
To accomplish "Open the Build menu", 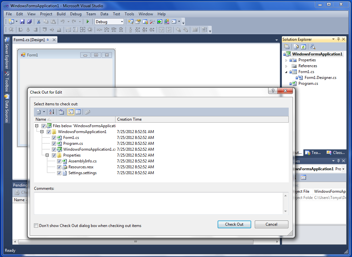I will tap(61, 14).
